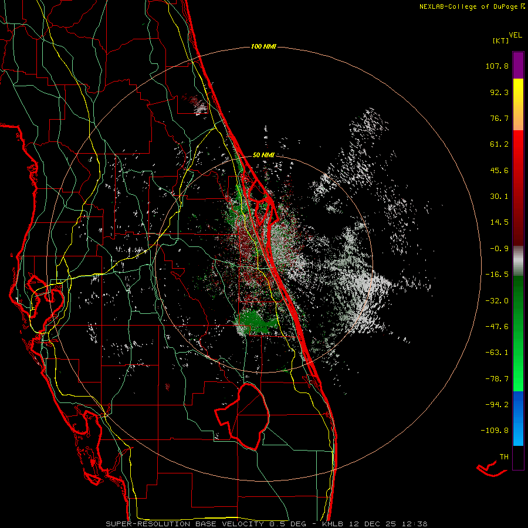Pick the yellow-orange band of the velocity scale
The height and width of the screenshot is (528, 528).
518,104
